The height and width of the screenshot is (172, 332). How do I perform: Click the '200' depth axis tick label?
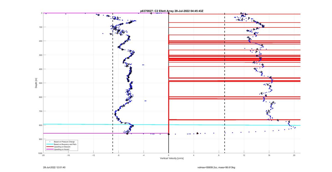pos(40,41)
